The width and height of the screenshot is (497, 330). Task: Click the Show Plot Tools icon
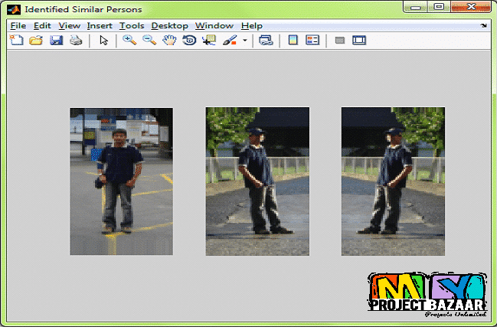359,41
